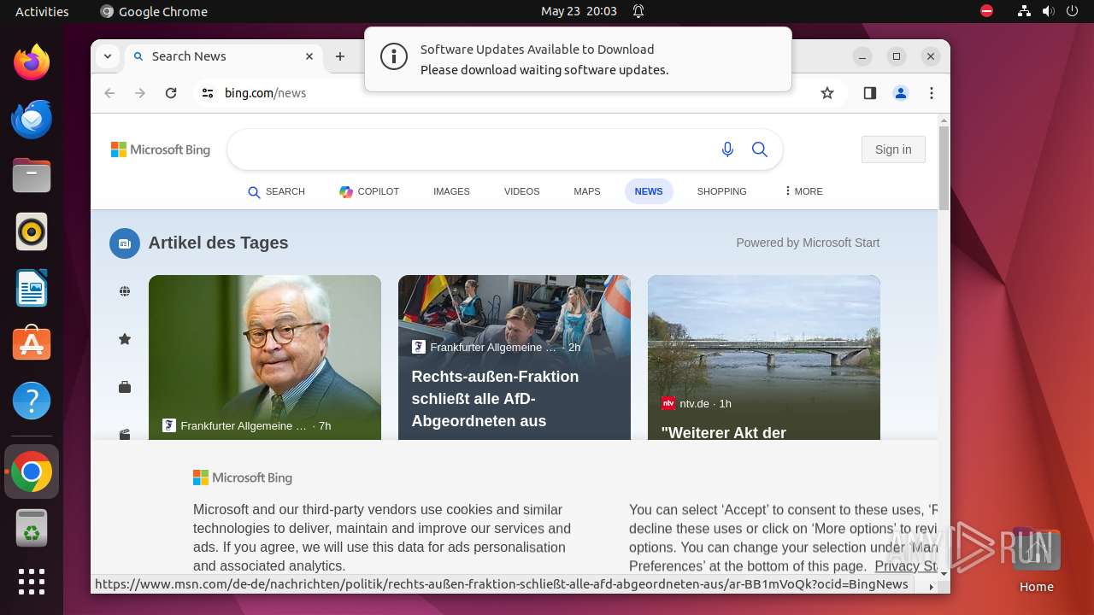Switch to the VIDEOS tab
Screen dimensions: 1094x615
521,191
